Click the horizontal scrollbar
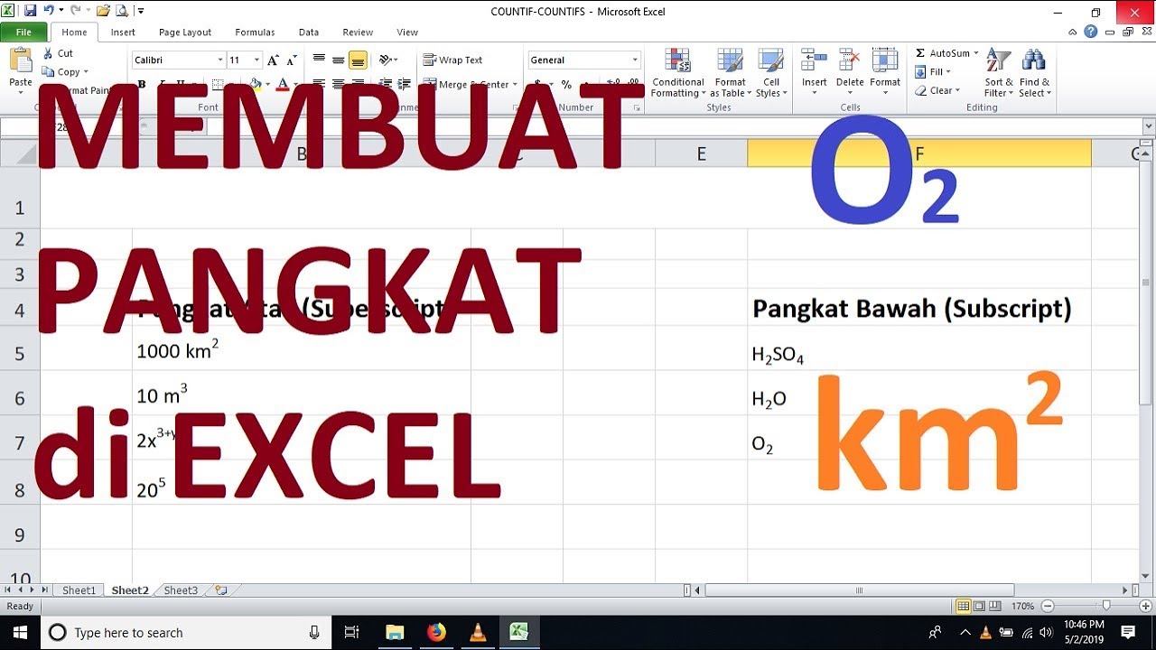Viewport: 1156px width, 650px height. coord(859,590)
